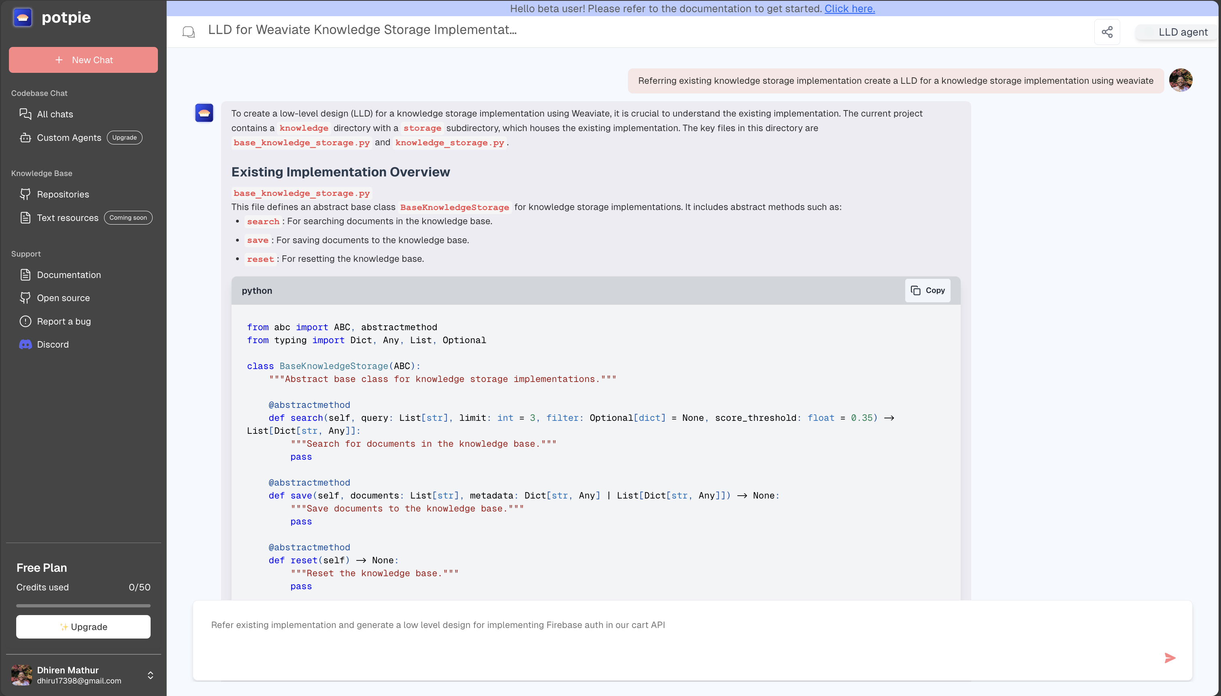Follow the 'Click here.' documentation link
This screenshot has height=696, width=1221.
coord(849,8)
